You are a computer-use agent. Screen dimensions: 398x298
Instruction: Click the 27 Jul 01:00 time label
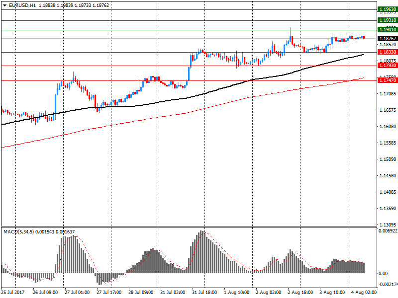77,293
